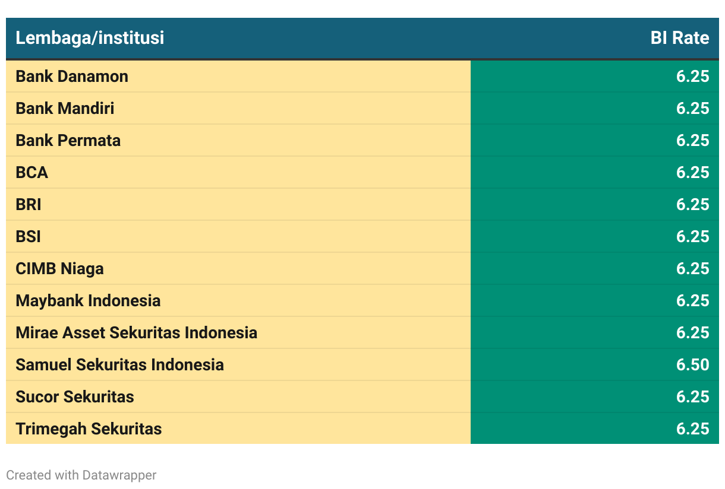Click the 6.50 BI Rate value
The height and width of the screenshot is (489, 725).
pos(692,365)
